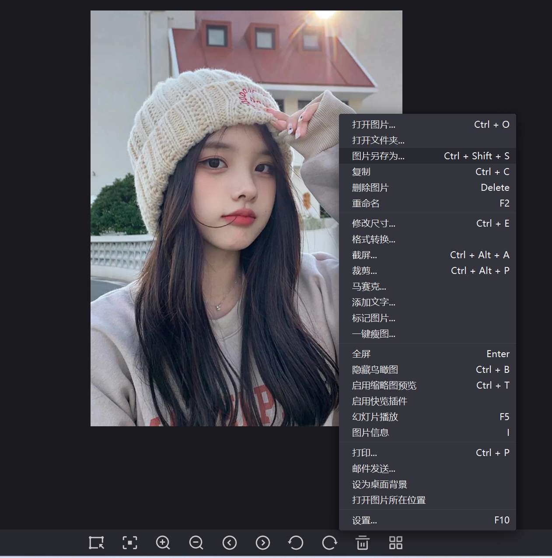The image size is (552, 558).
Task: Click the trash bin delete icon
Action: coord(363,543)
